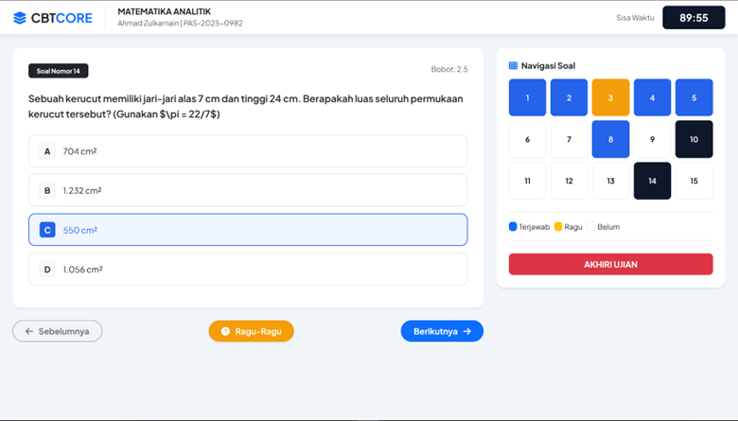Go to next question with Berikutnya
Screen dimensions: 738x421
(441, 331)
